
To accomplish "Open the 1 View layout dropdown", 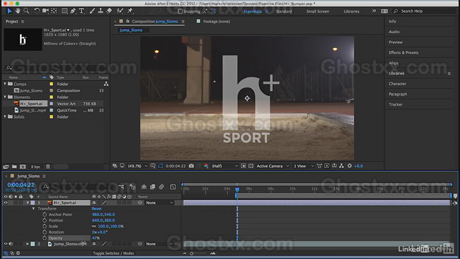I will point(304,166).
